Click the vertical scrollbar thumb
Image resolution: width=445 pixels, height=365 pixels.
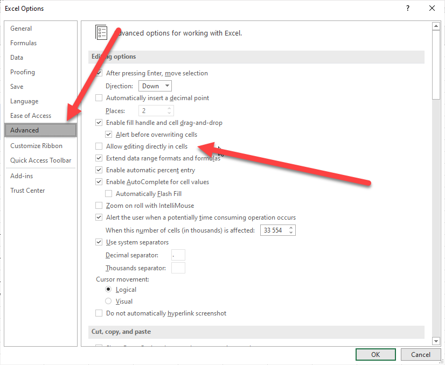click(436, 65)
